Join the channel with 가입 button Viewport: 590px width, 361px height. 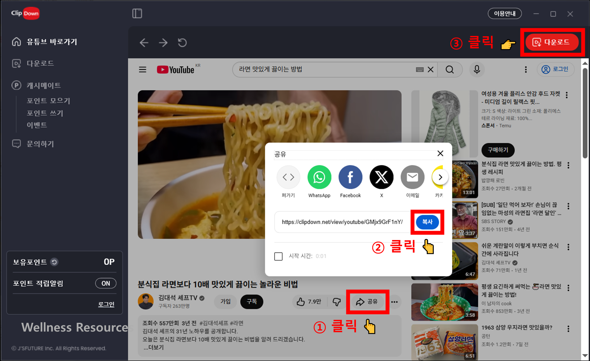point(225,302)
